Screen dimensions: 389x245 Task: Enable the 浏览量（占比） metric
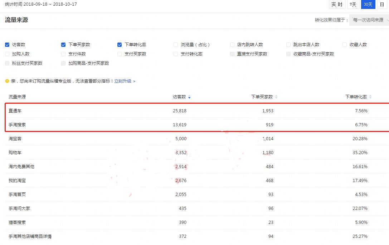(x=175, y=45)
